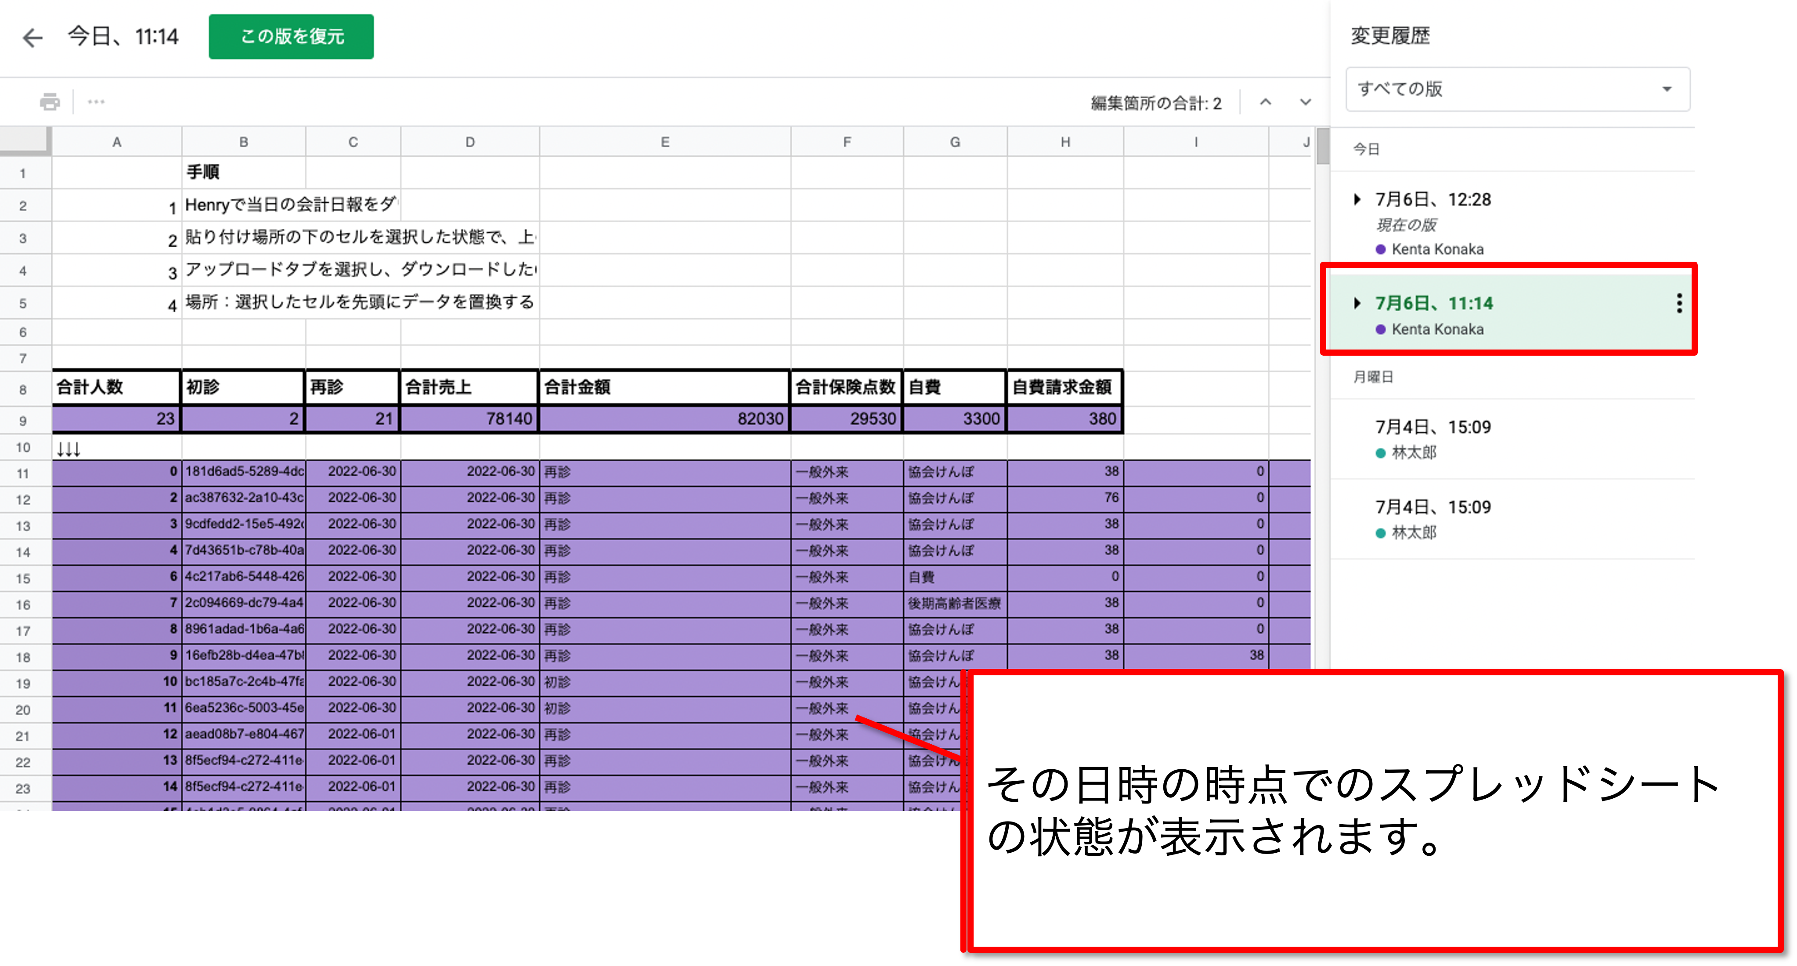Click the 合計人数 header cell
The width and height of the screenshot is (1797, 966).
[116, 387]
